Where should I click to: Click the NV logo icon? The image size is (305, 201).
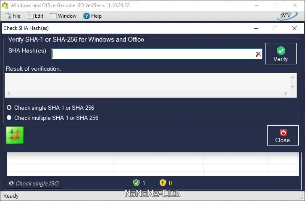coord(287,16)
